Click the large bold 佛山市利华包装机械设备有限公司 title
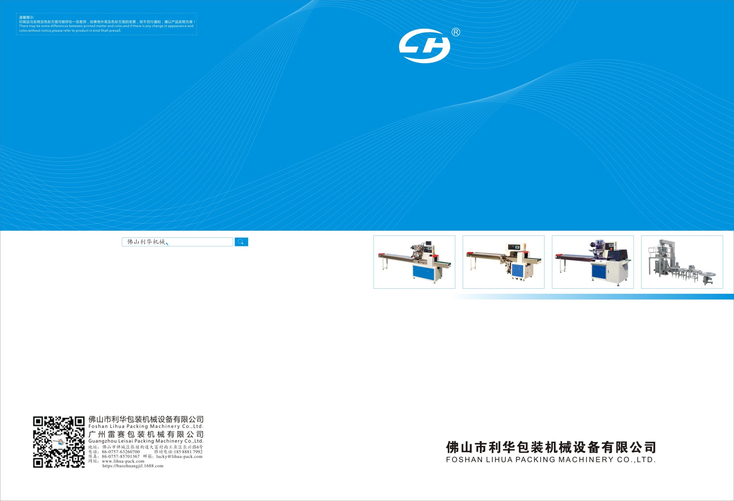The image size is (734, 501). [x=551, y=447]
